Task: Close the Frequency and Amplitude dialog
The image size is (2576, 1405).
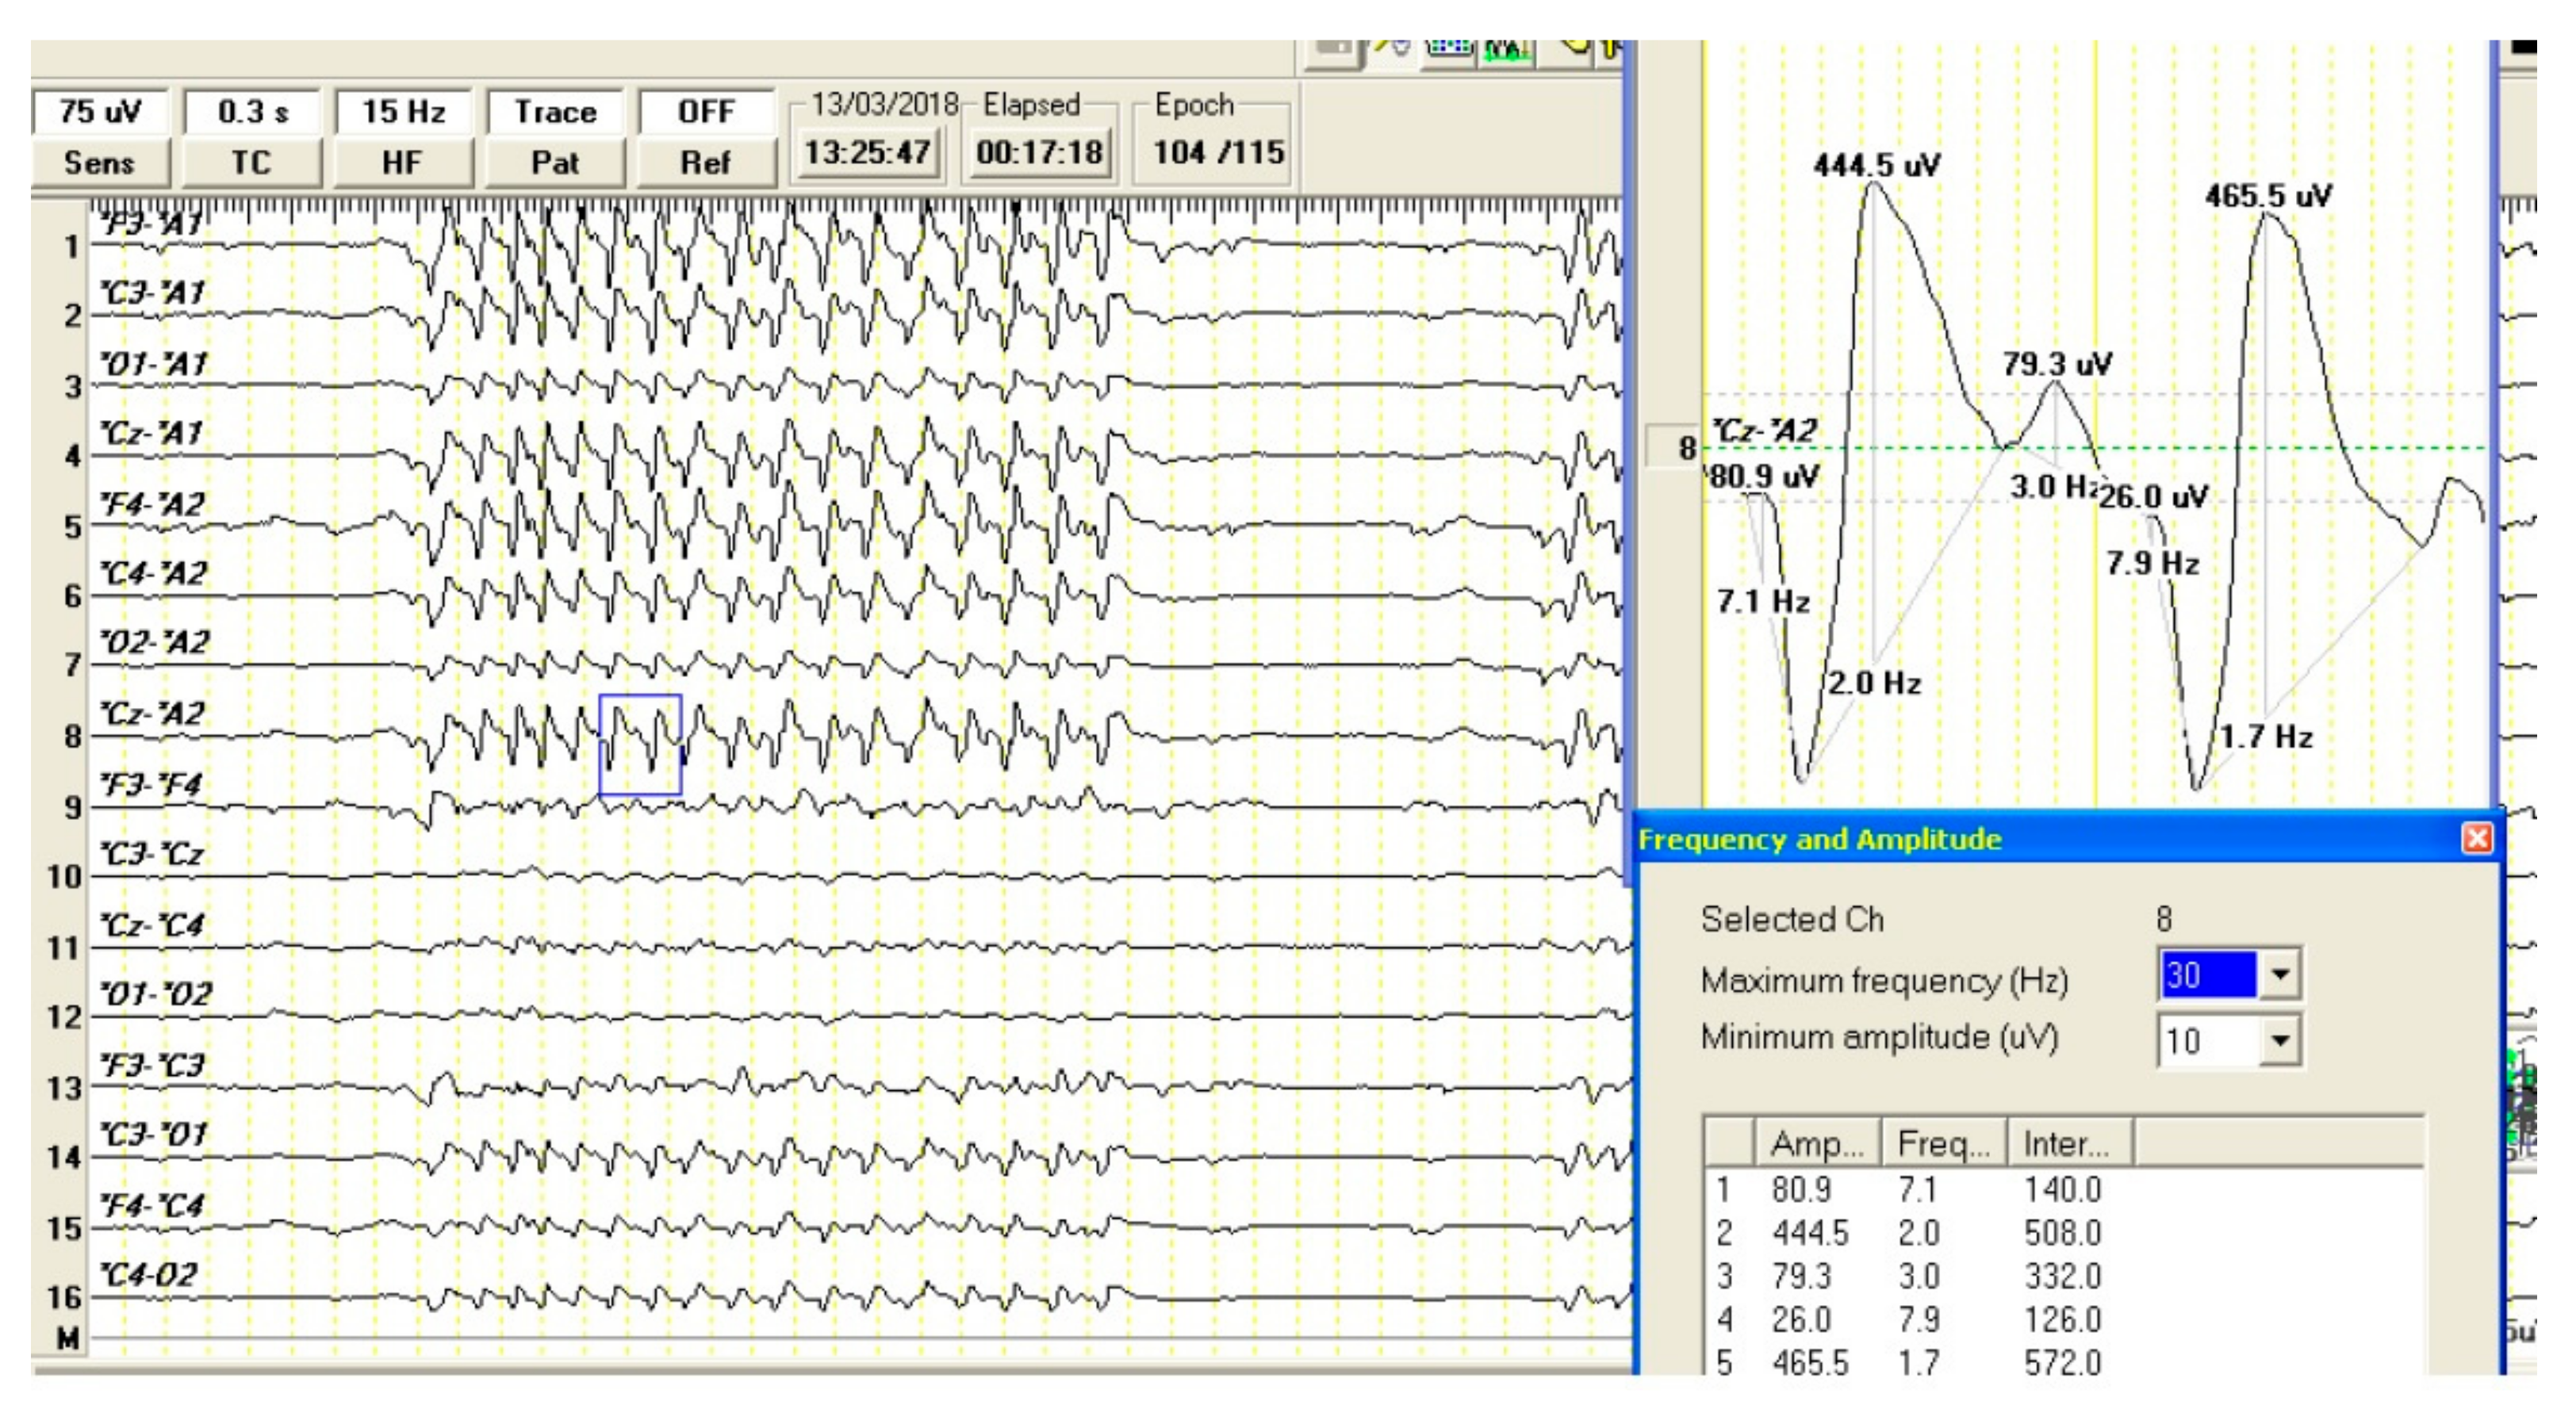Action: pos(2476,838)
